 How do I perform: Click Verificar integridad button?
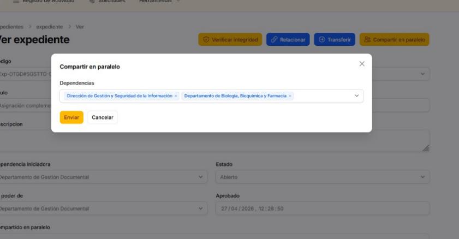pos(230,39)
